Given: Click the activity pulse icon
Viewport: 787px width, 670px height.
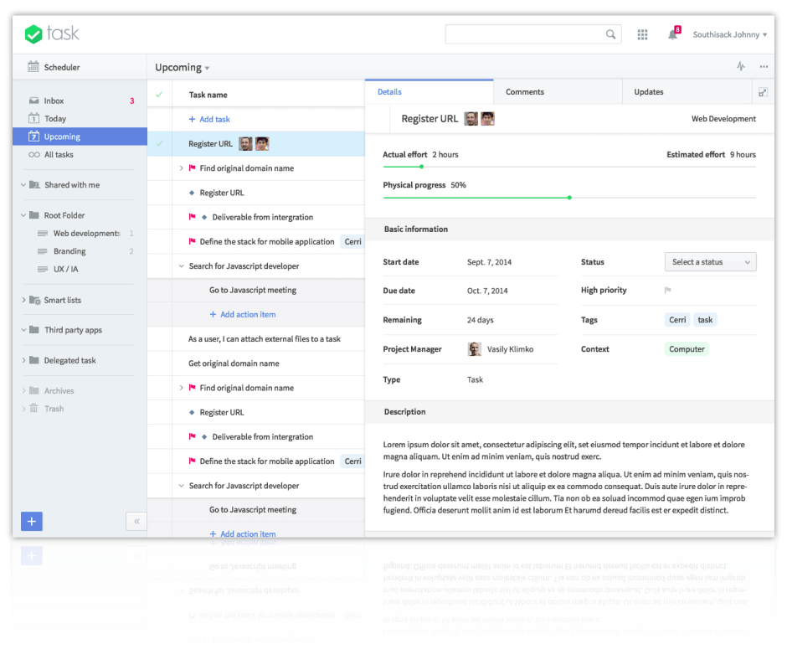Looking at the screenshot, I should 741,66.
